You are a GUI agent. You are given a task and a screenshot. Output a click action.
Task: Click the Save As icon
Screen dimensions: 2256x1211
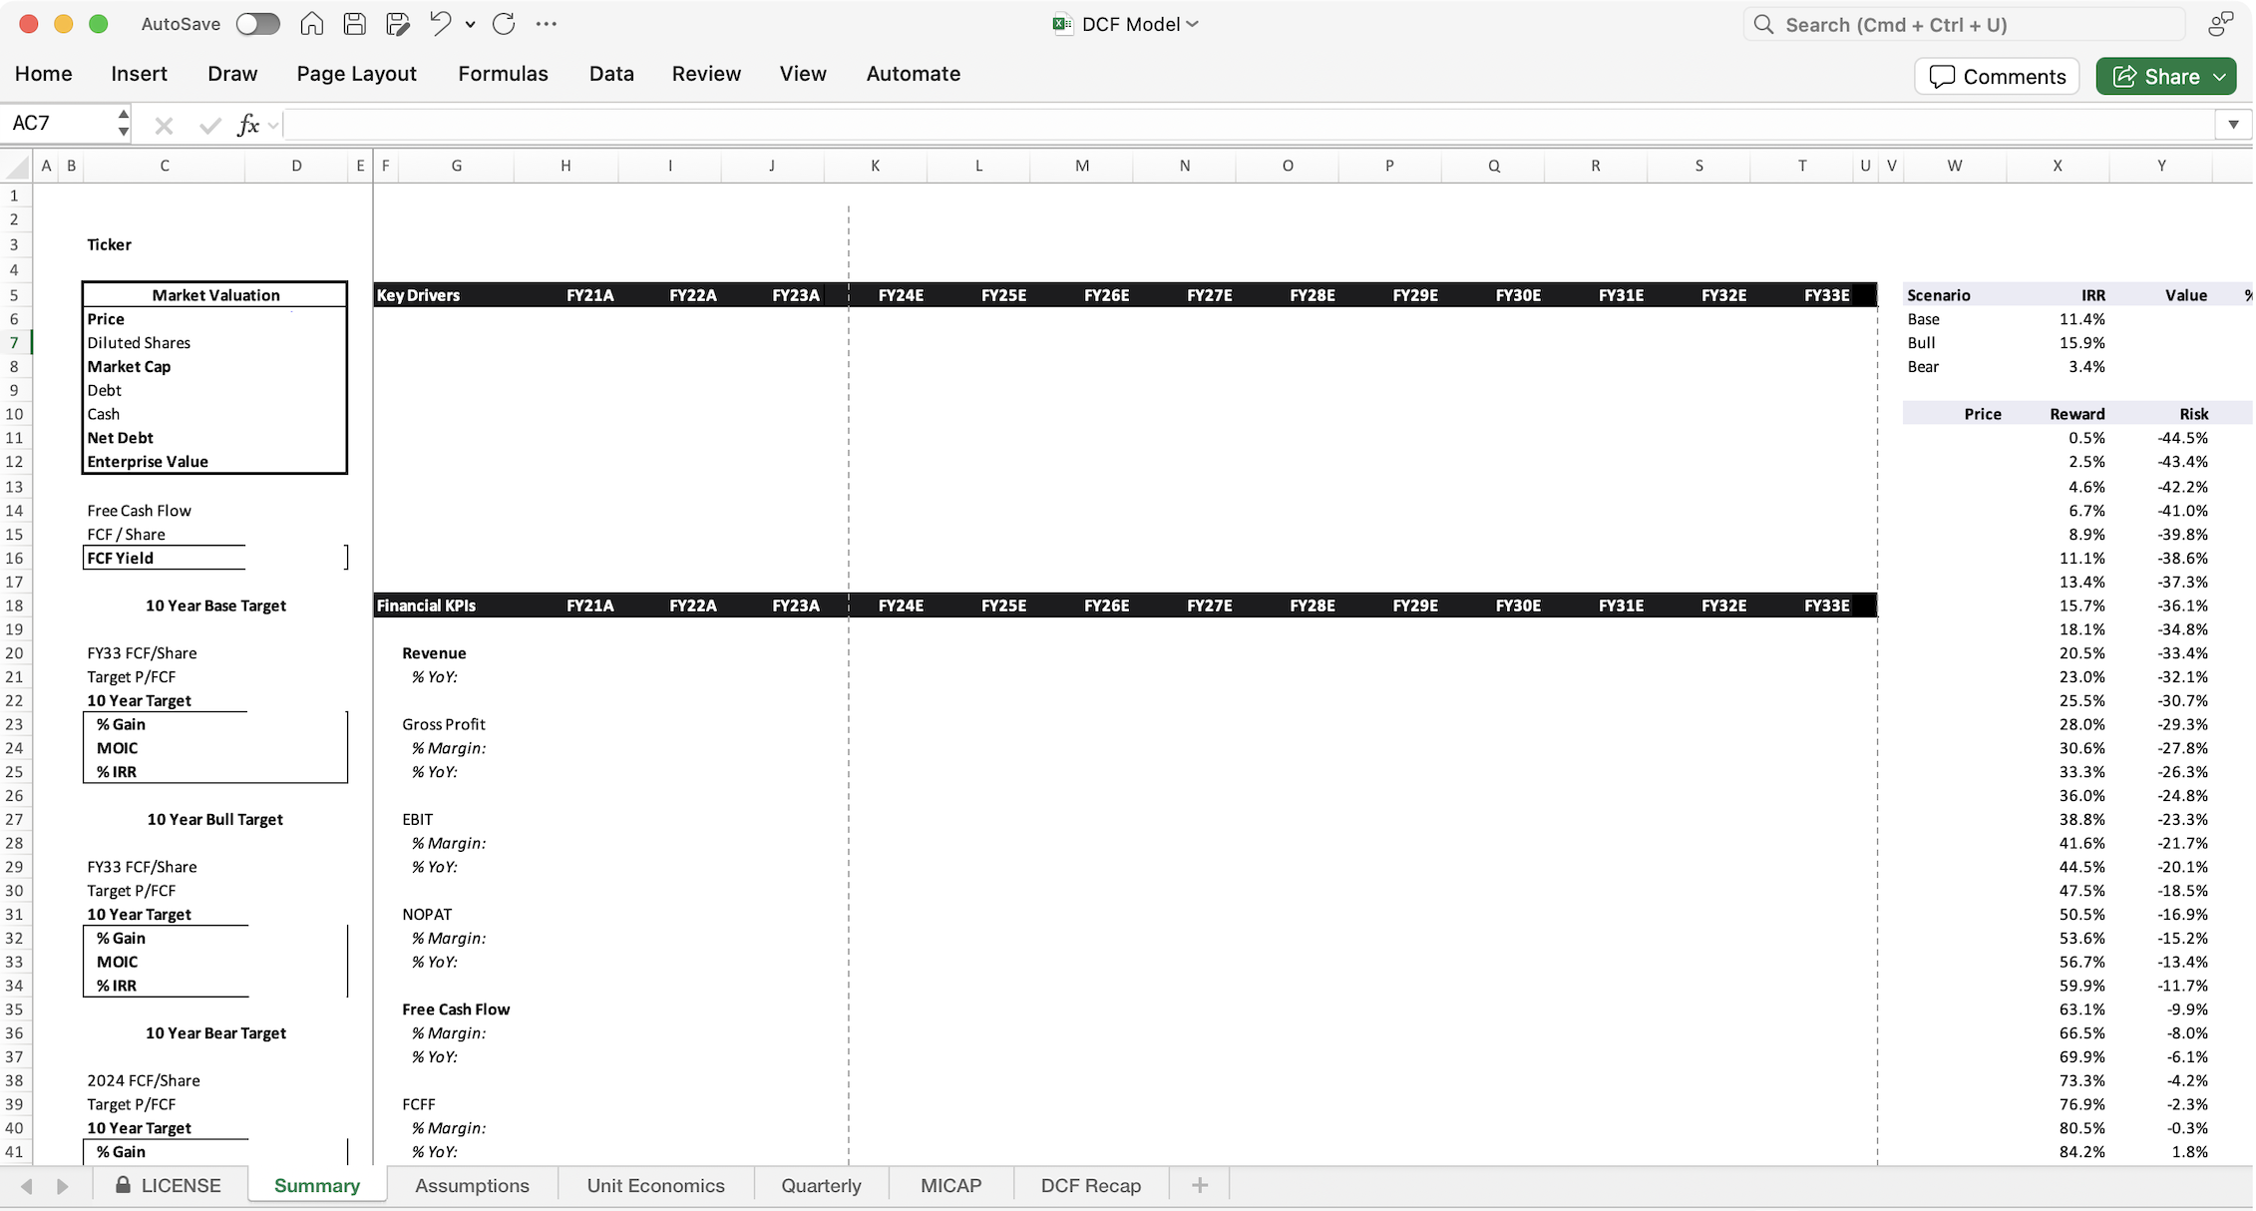click(x=398, y=24)
